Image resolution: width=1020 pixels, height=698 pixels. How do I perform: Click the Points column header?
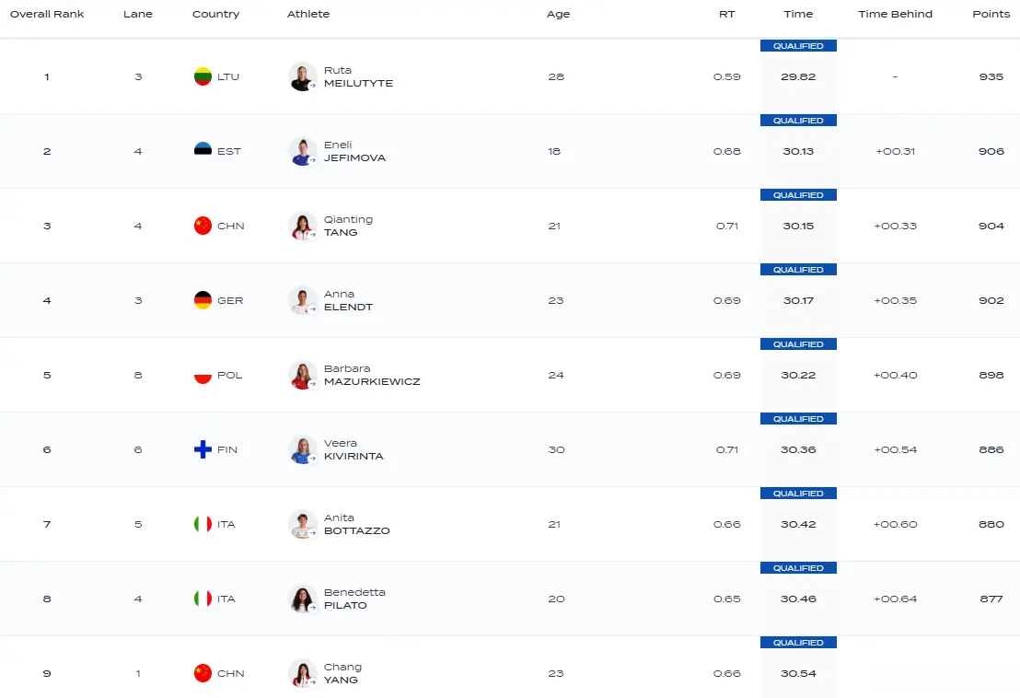pos(991,14)
